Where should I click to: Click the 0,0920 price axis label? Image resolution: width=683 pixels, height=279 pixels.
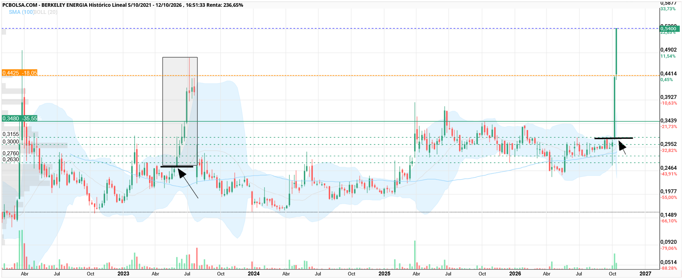[668, 242]
